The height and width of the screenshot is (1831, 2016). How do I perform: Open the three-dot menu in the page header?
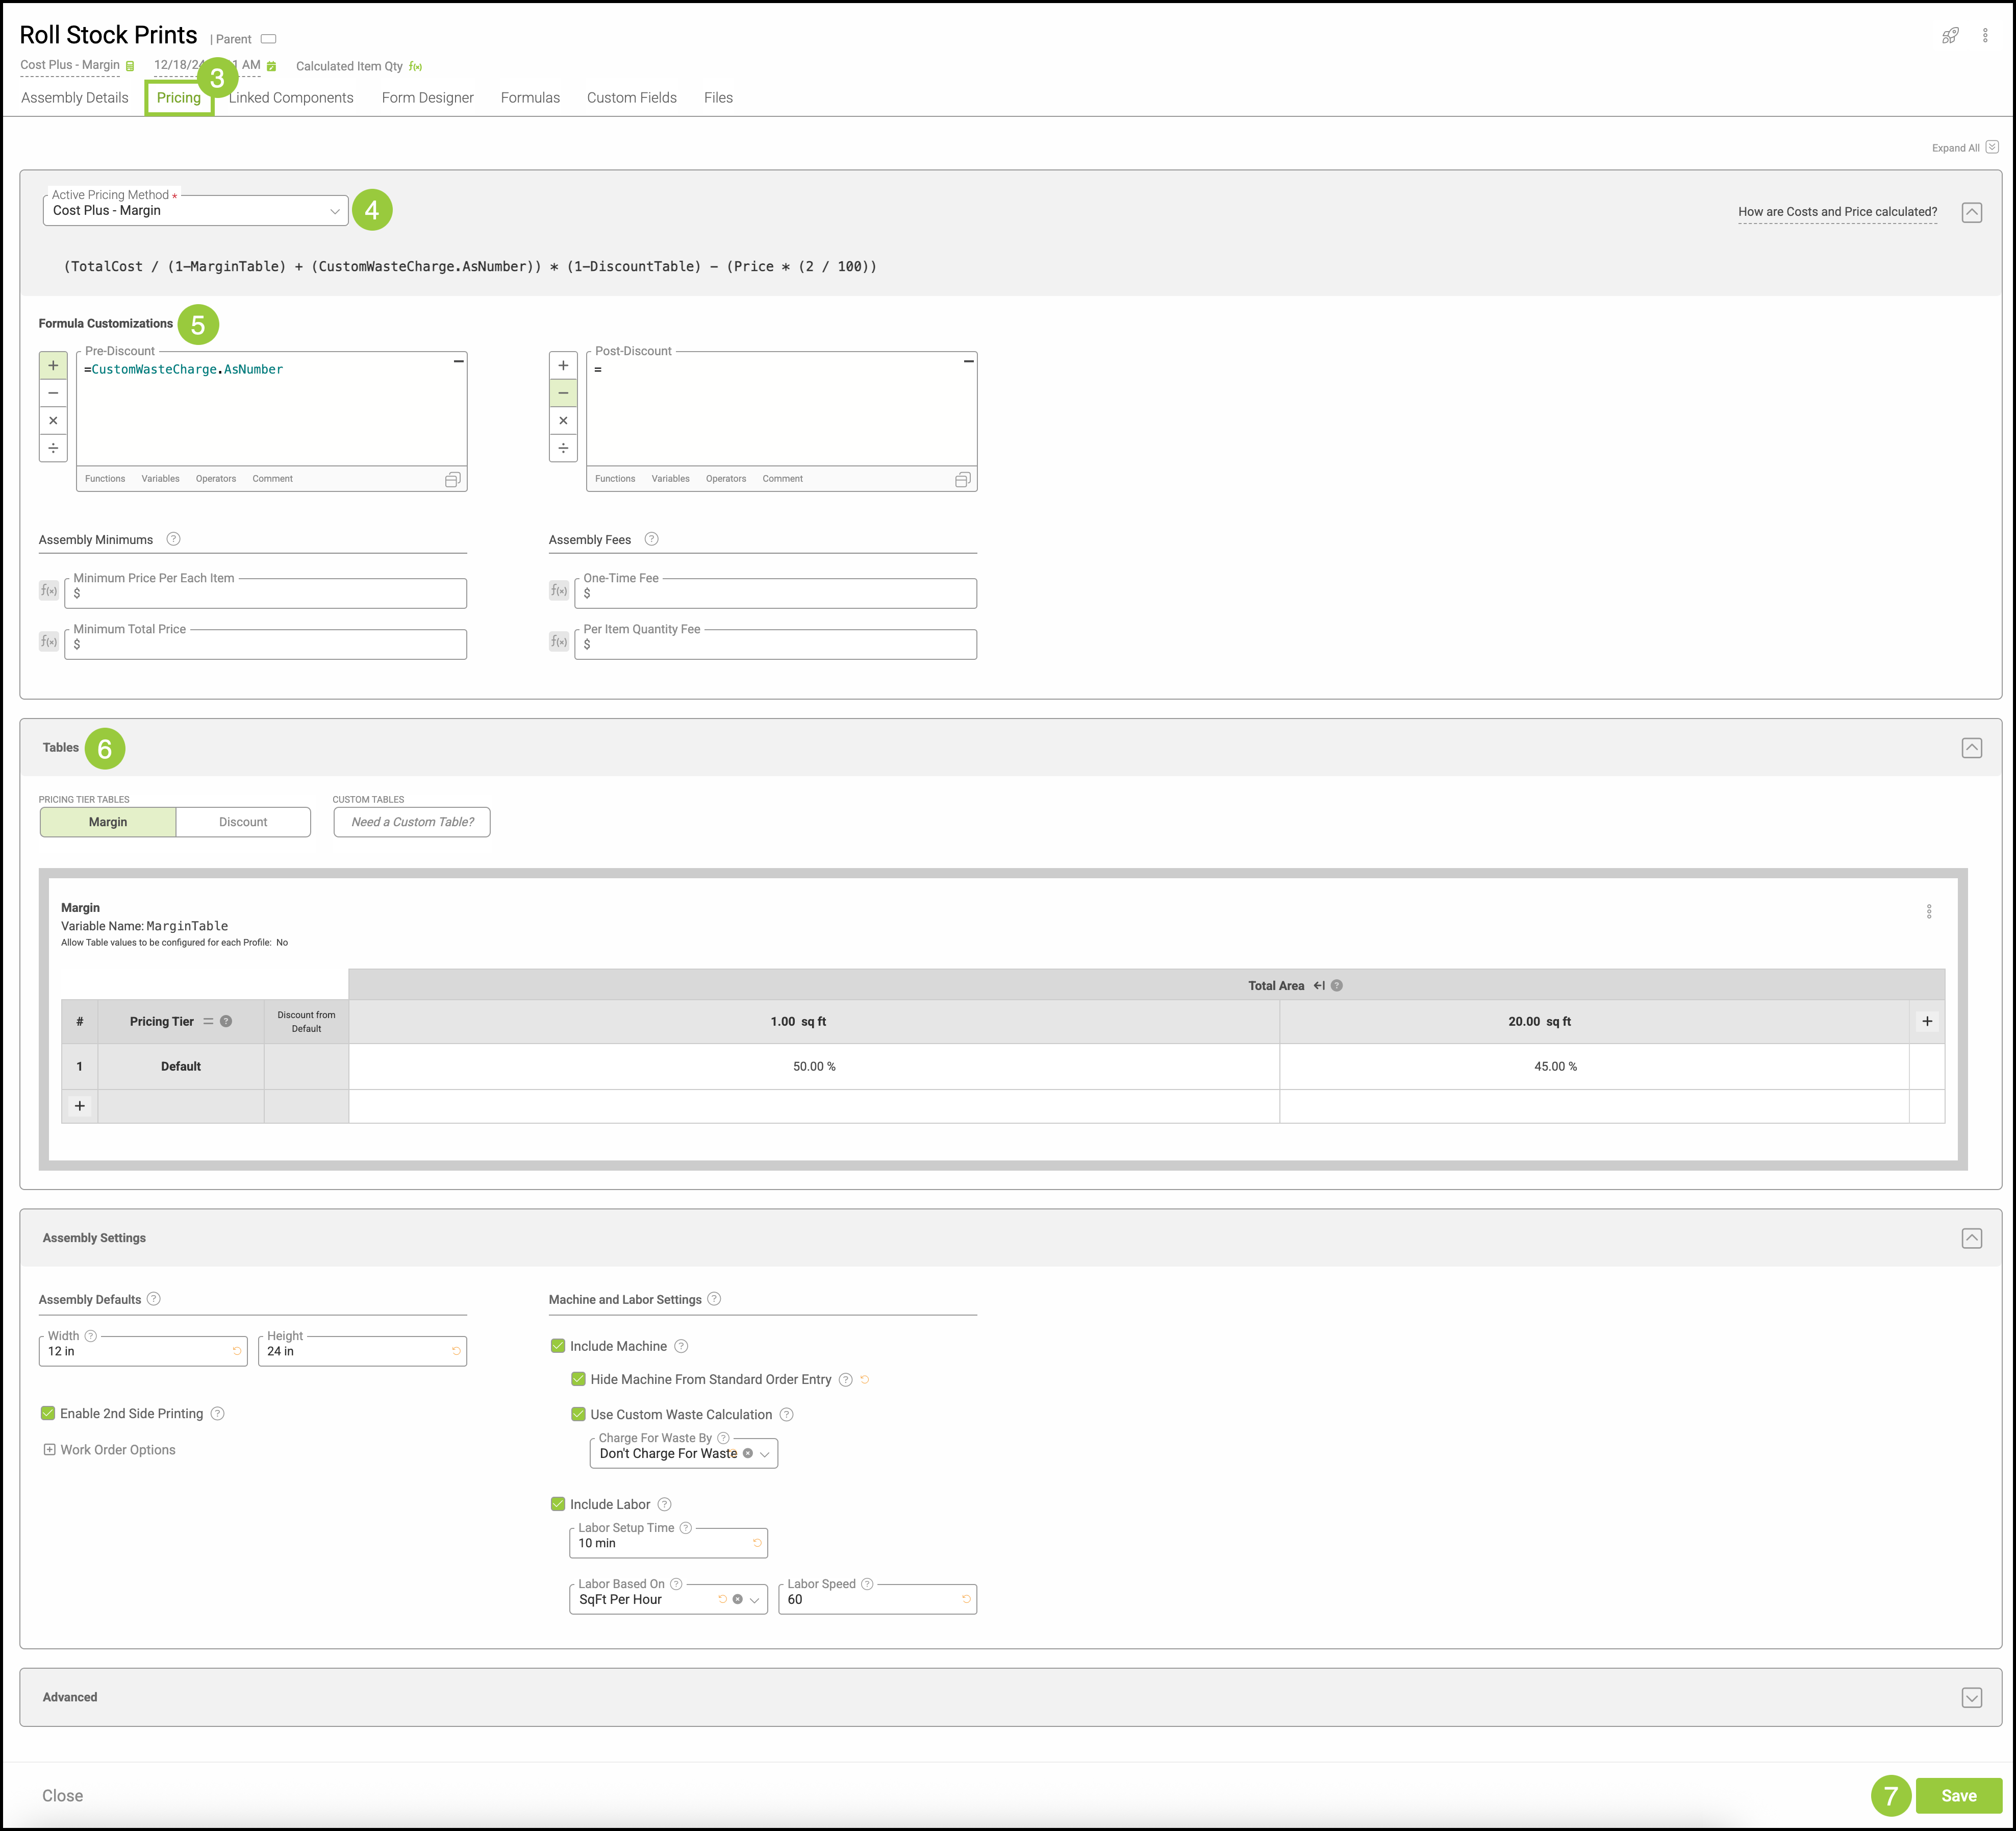[1985, 36]
